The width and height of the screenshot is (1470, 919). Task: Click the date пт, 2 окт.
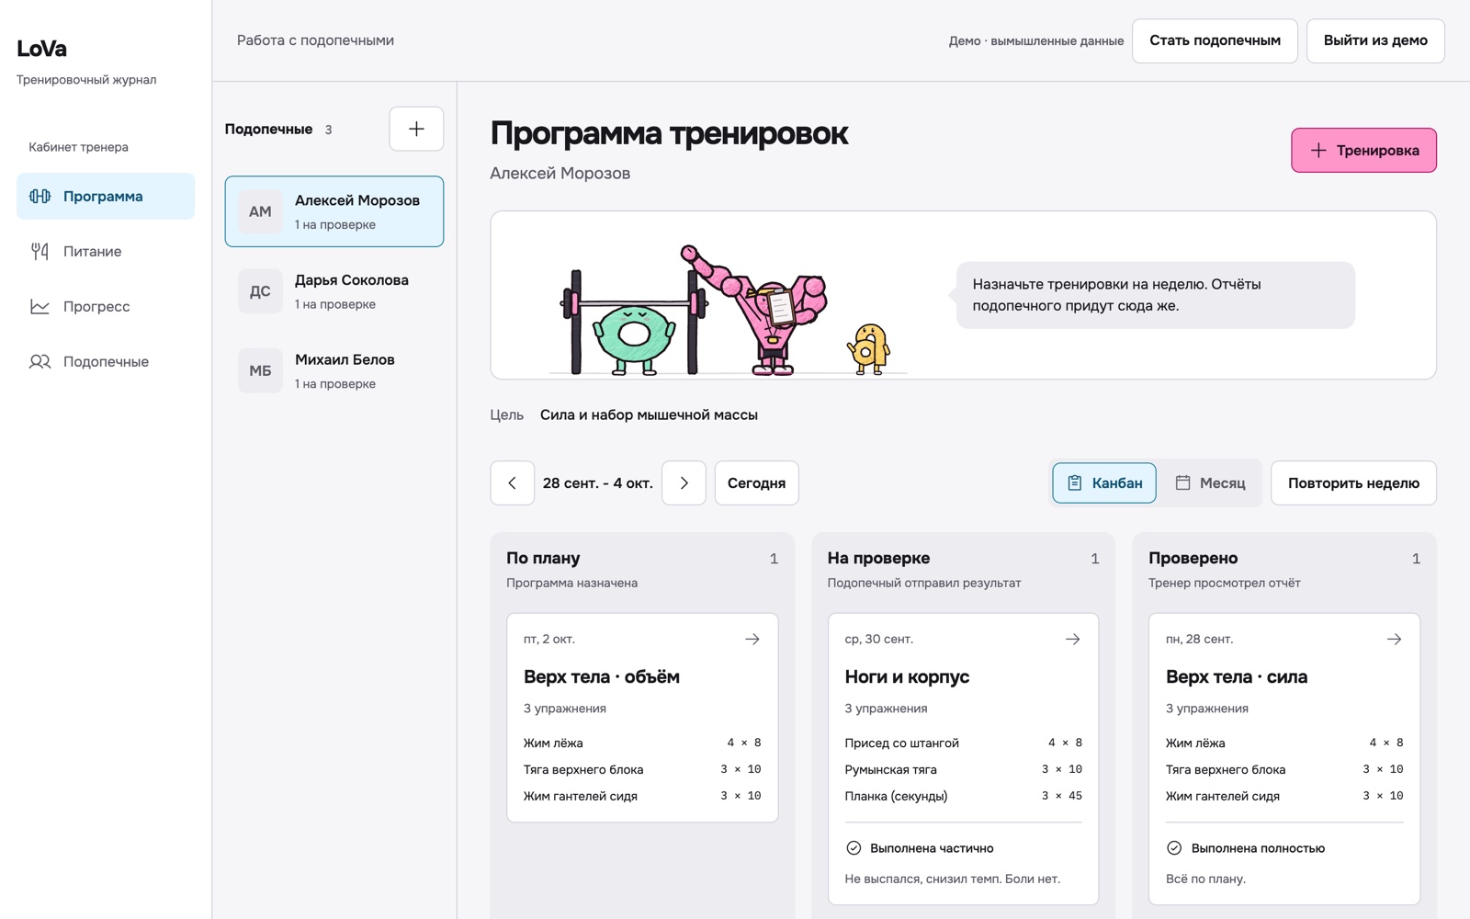pyautogui.click(x=549, y=639)
